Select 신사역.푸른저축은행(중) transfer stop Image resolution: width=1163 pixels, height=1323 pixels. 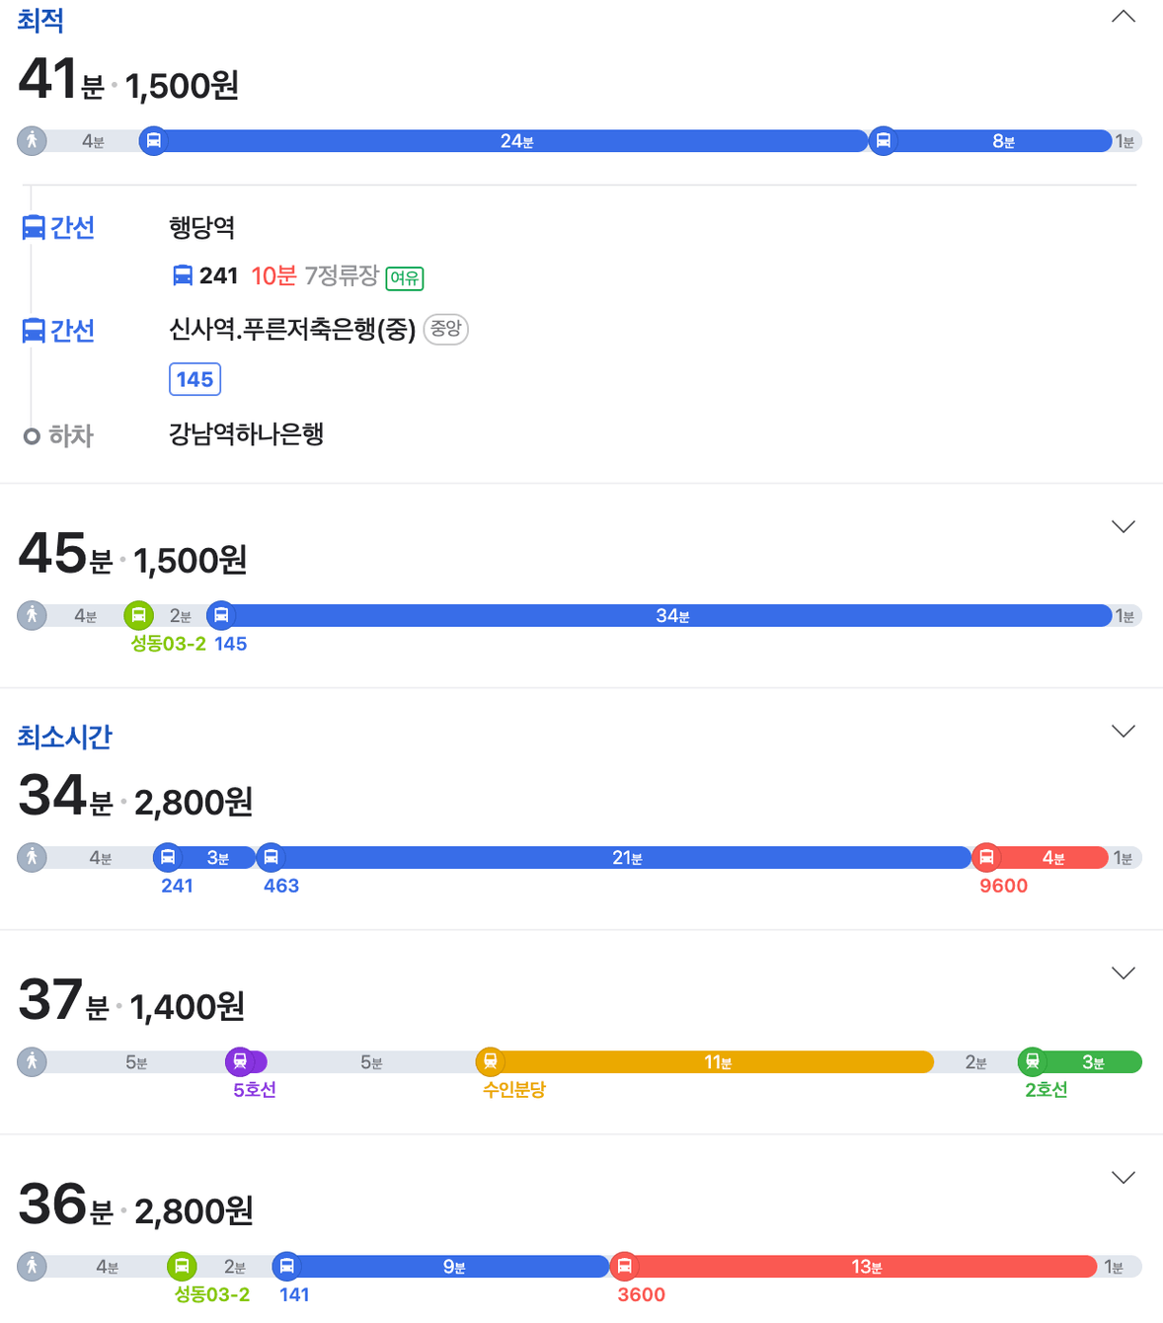pyautogui.click(x=292, y=329)
